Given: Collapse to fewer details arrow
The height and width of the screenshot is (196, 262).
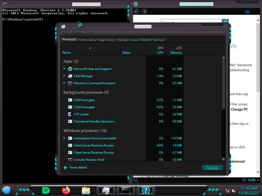Looking at the screenshot, I should pyautogui.click(x=65, y=167).
